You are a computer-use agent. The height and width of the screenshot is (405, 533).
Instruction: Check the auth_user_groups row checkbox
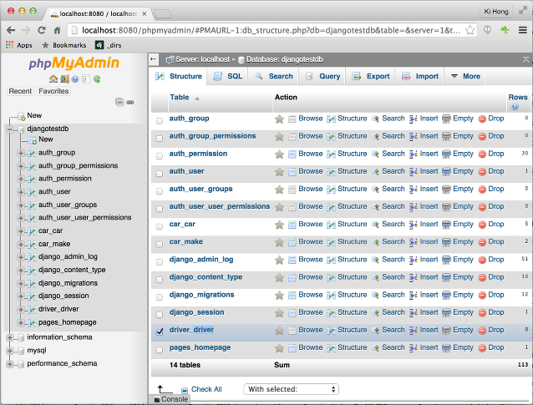point(159,191)
